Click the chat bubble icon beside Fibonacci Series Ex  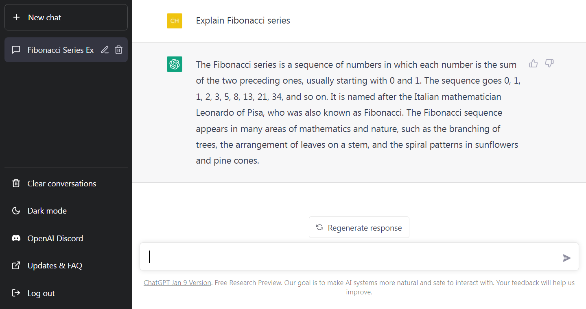(16, 50)
